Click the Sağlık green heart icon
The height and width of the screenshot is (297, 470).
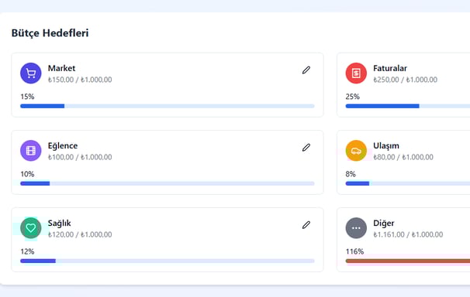click(31, 228)
